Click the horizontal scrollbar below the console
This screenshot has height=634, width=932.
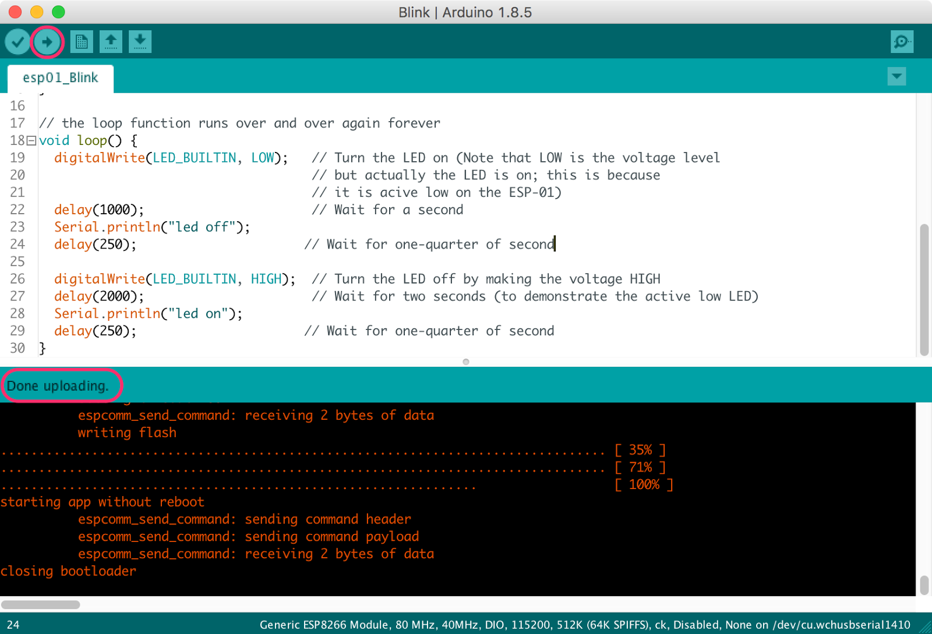point(41,605)
